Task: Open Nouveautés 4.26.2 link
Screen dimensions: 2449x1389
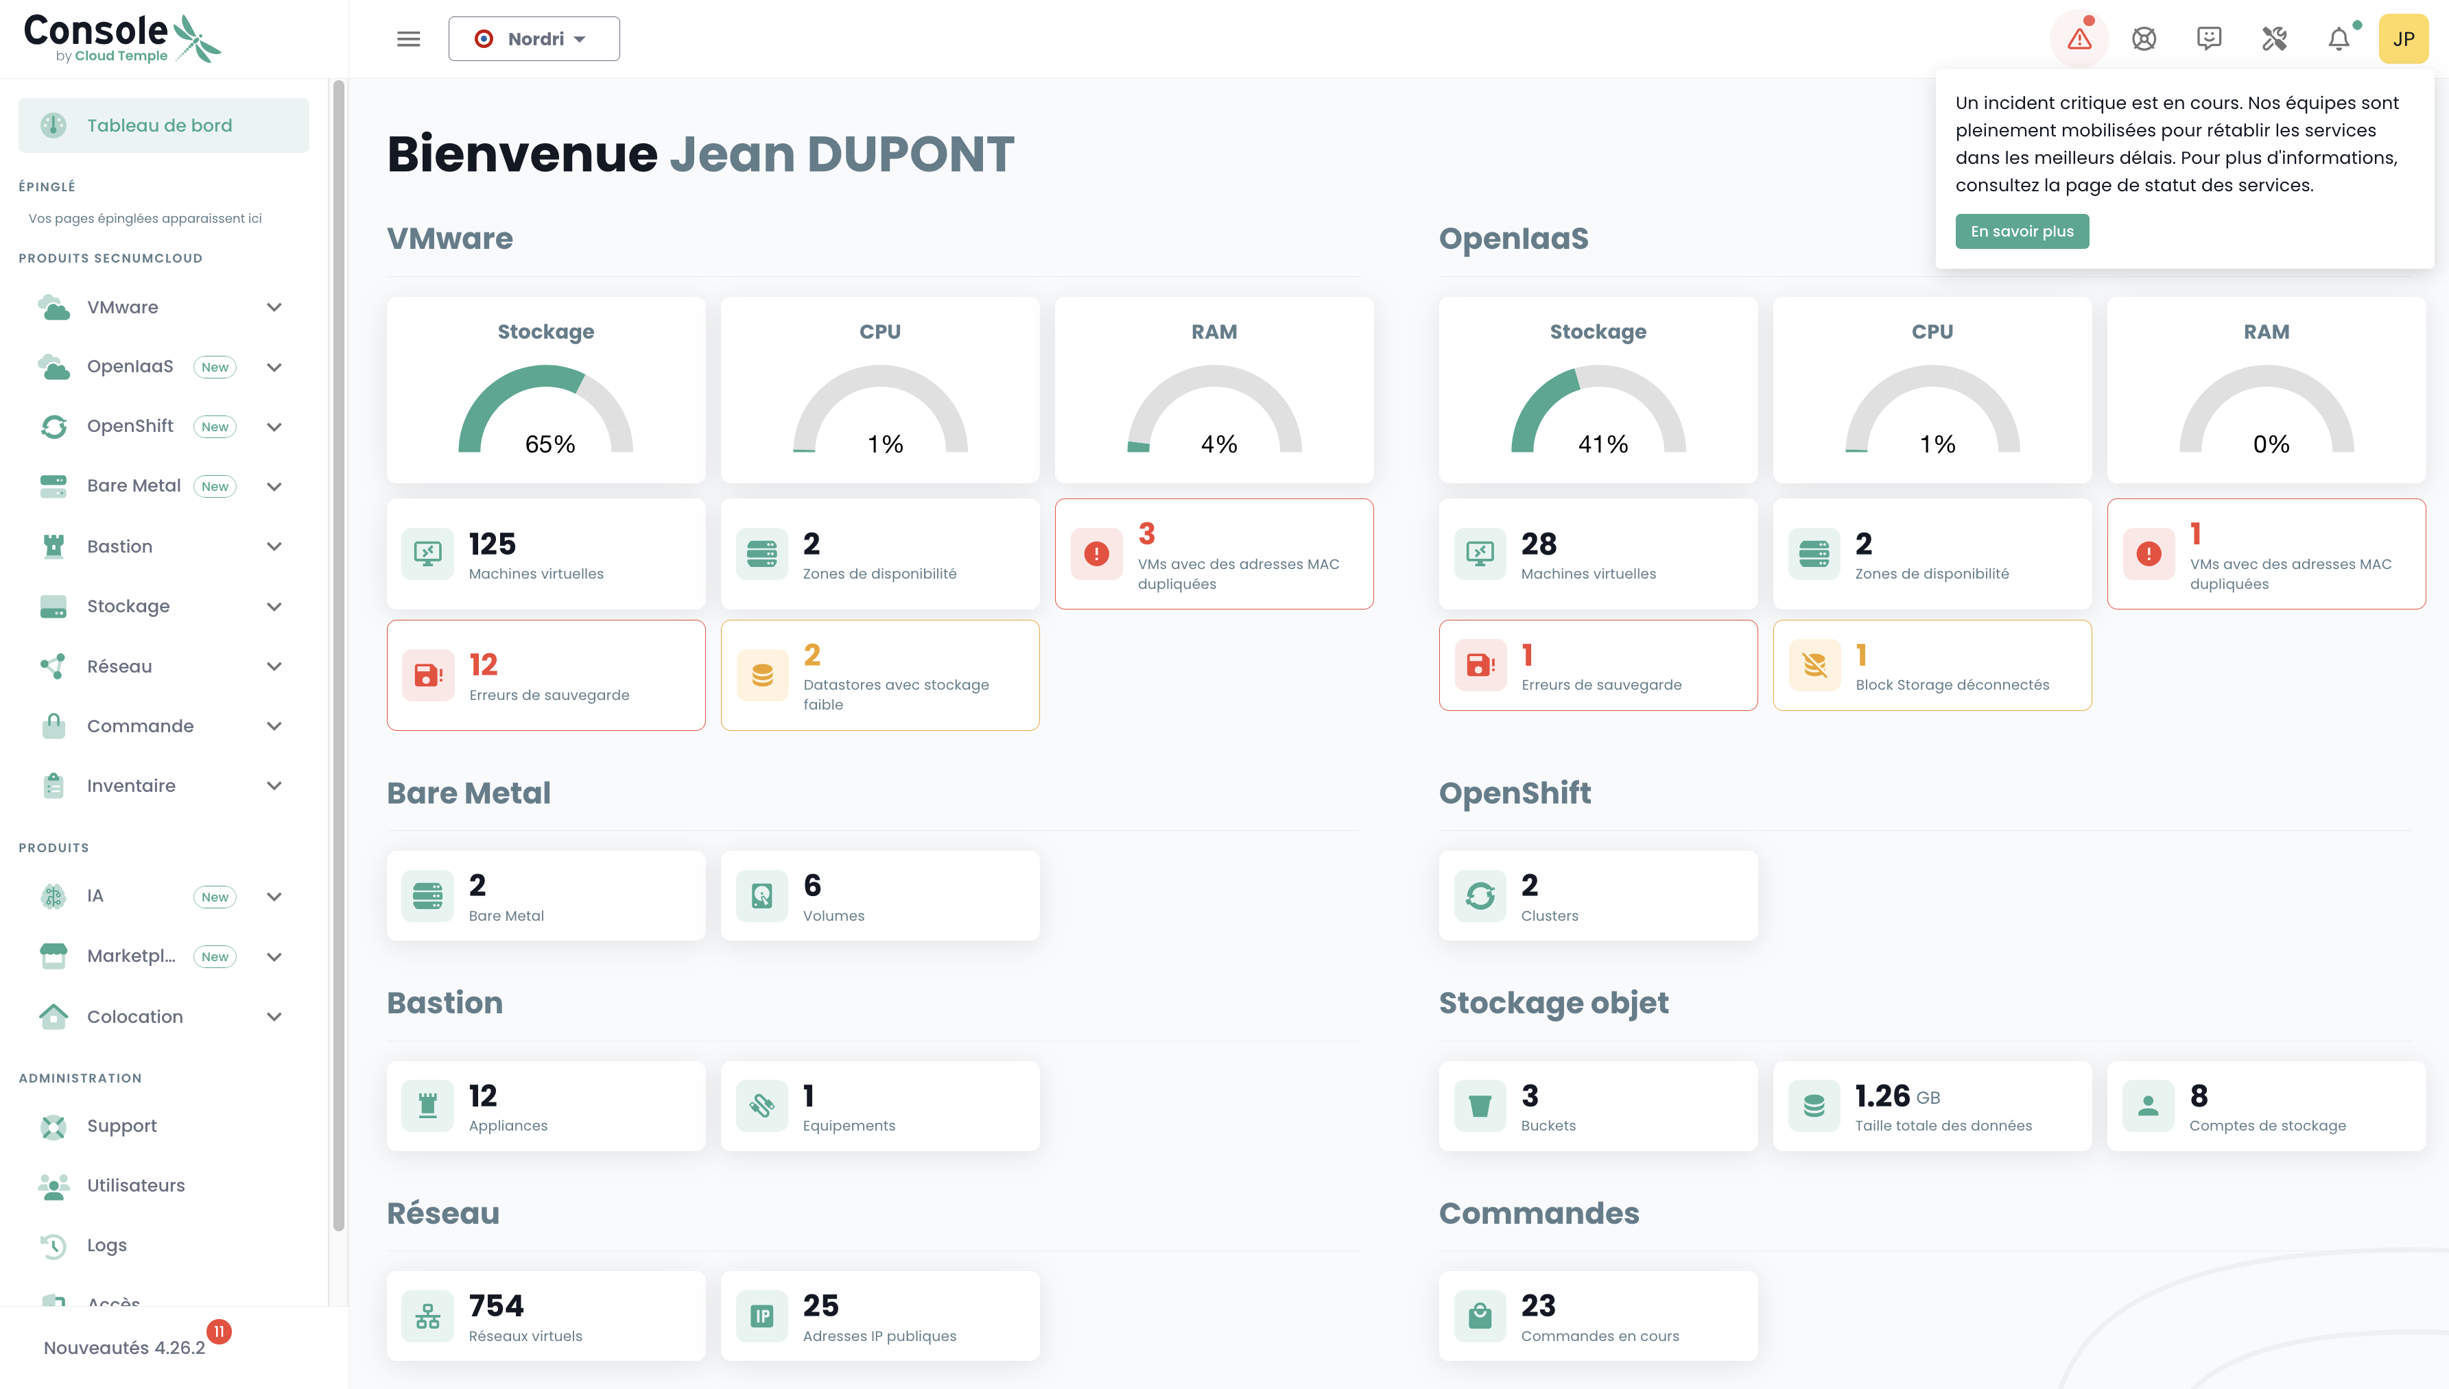Action: click(x=124, y=1347)
